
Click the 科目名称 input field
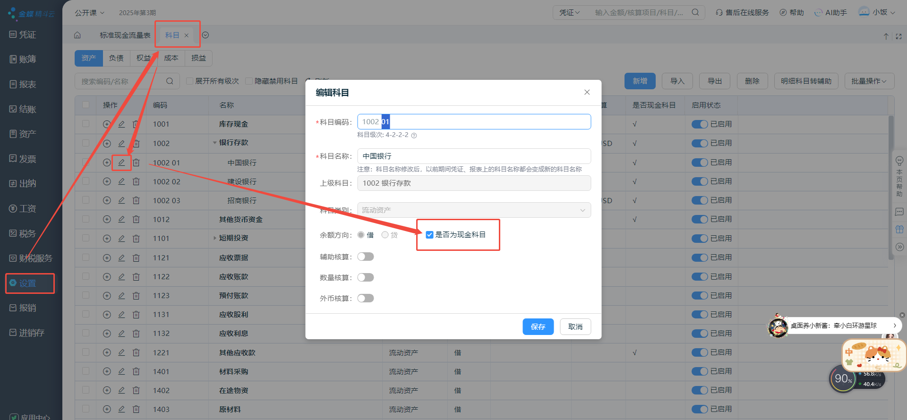pos(474,156)
